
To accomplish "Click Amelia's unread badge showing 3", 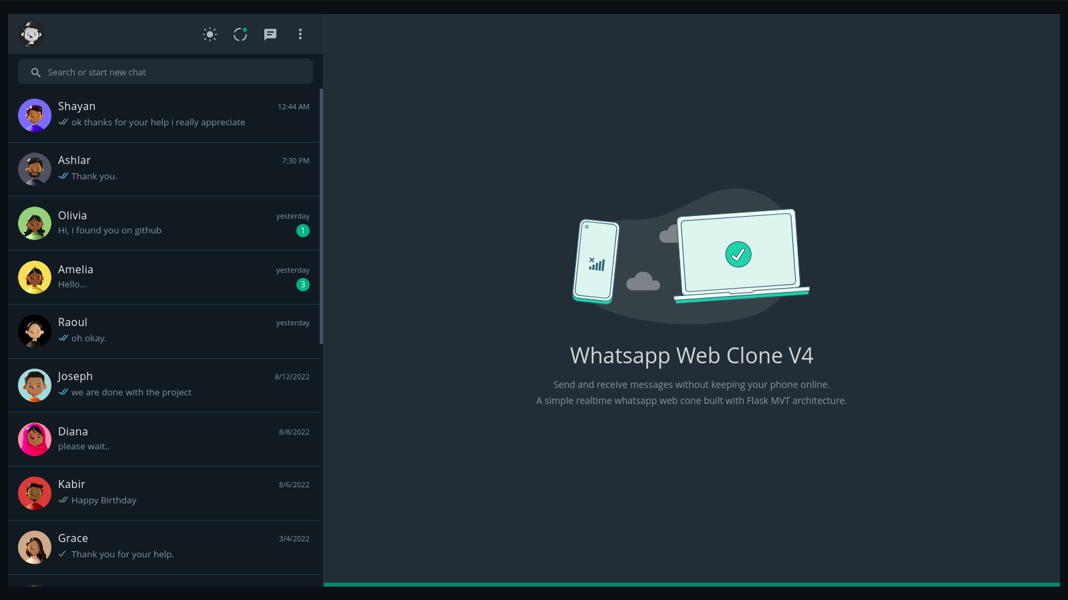I will point(303,285).
